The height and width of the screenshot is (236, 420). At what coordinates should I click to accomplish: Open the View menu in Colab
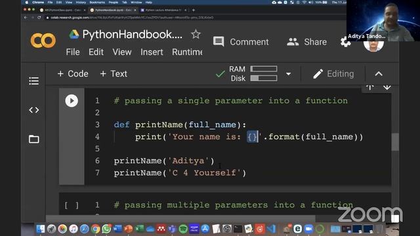[122, 52]
